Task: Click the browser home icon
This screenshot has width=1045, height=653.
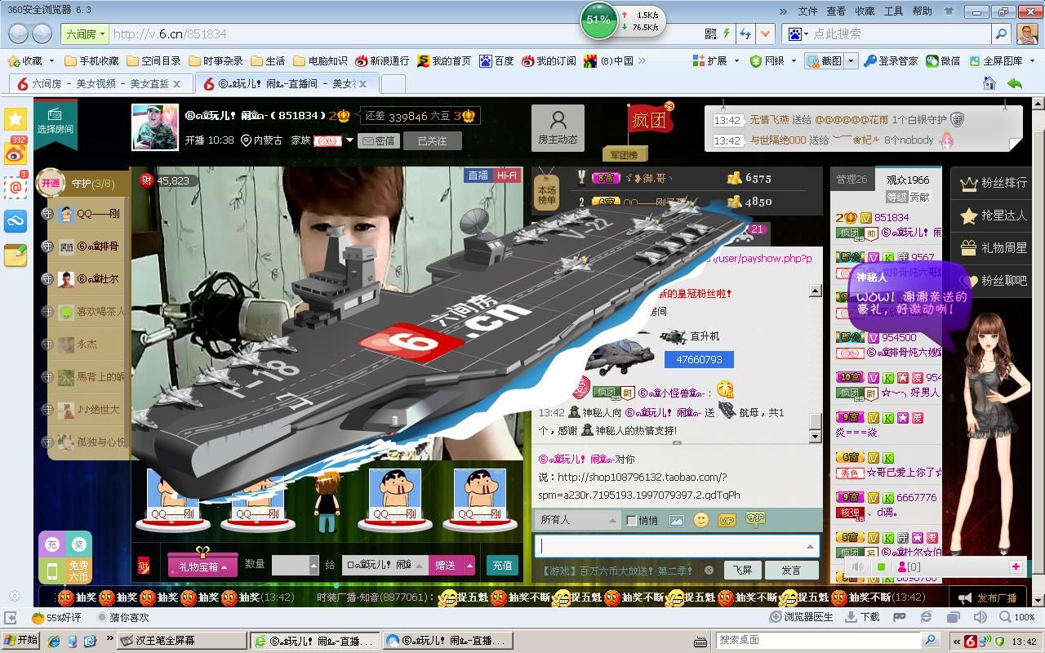Action: click(x=989, y=82)
